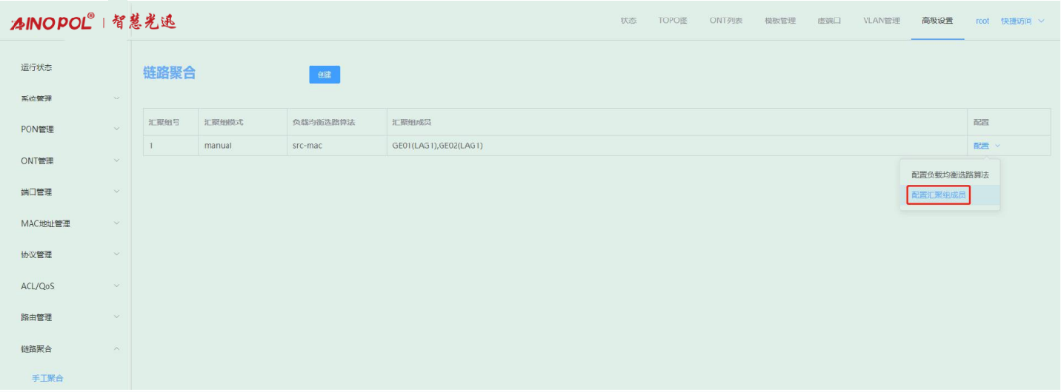Click the 创建 button
1061x392 pixels.
coord(325,74)
